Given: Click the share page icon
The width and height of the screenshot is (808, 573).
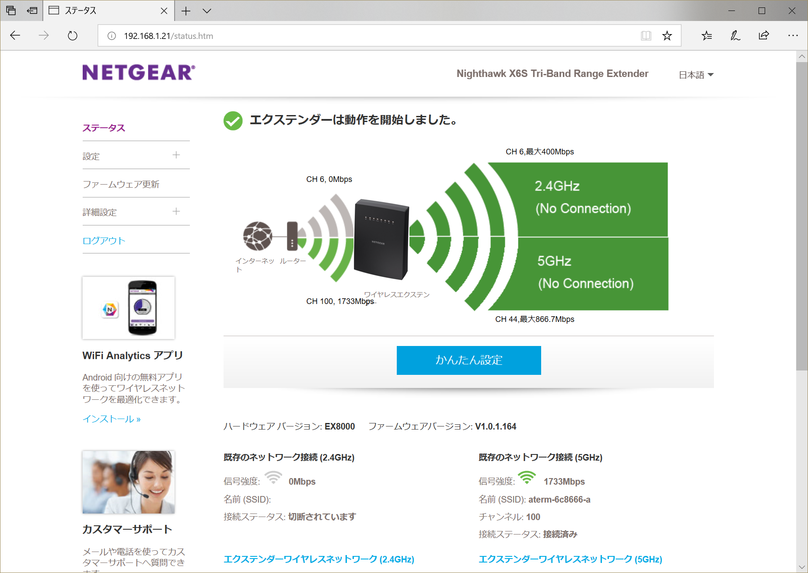Looking at the screenshot, I should pyautogui.click(x=764, y=36).
